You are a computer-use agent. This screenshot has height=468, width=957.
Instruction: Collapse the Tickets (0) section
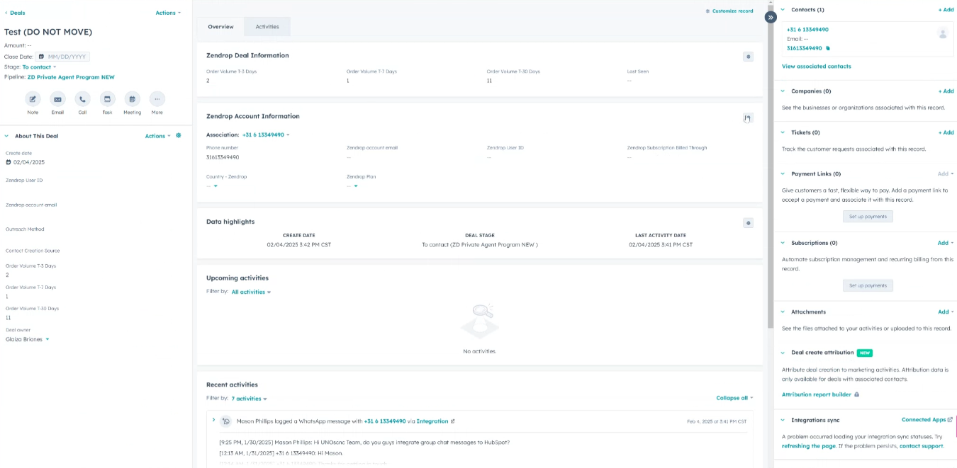(x=783, y=132)
